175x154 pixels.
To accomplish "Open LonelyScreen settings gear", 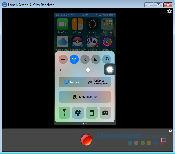I will (x=169, y=11).
